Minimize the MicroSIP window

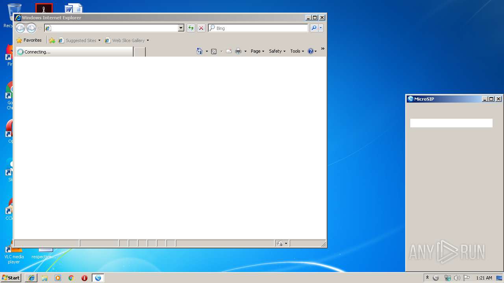tap(485, 99)
